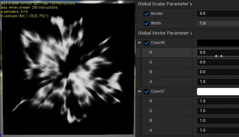This screenshot has height=137, width=239.
Task: Click the Color01 R value field
Action: point(218,101)
